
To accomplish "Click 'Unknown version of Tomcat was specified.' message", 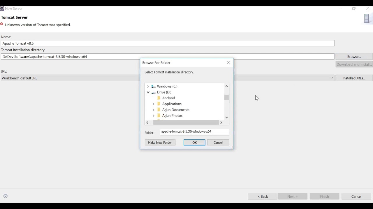I will point(38,25).
